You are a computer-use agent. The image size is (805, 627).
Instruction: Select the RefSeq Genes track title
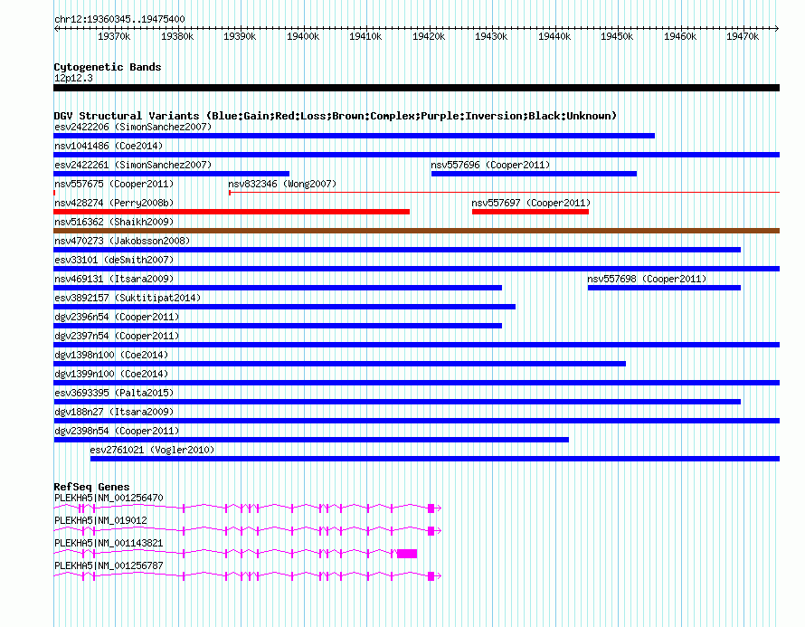(x=91, y=487)
